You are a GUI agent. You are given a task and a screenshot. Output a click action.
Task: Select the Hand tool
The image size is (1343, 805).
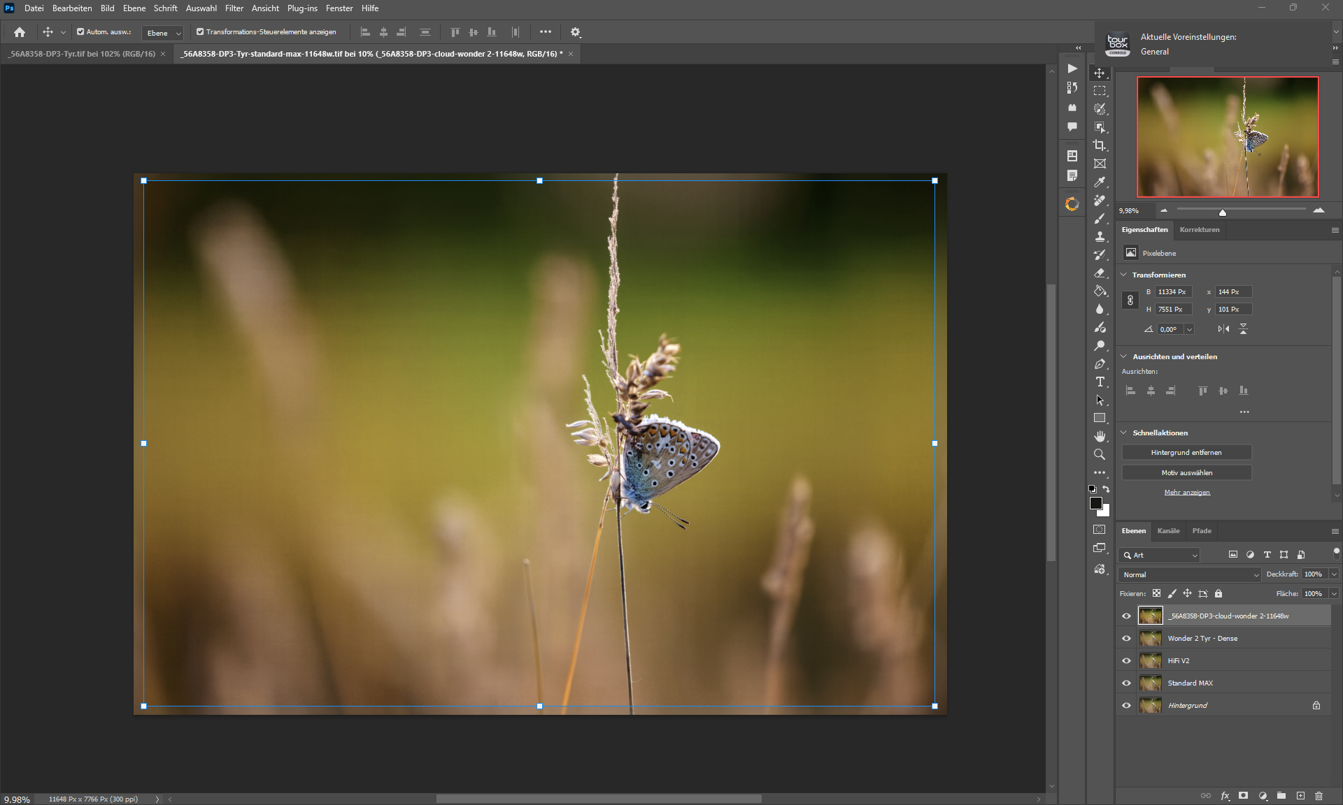point(1100,436)
